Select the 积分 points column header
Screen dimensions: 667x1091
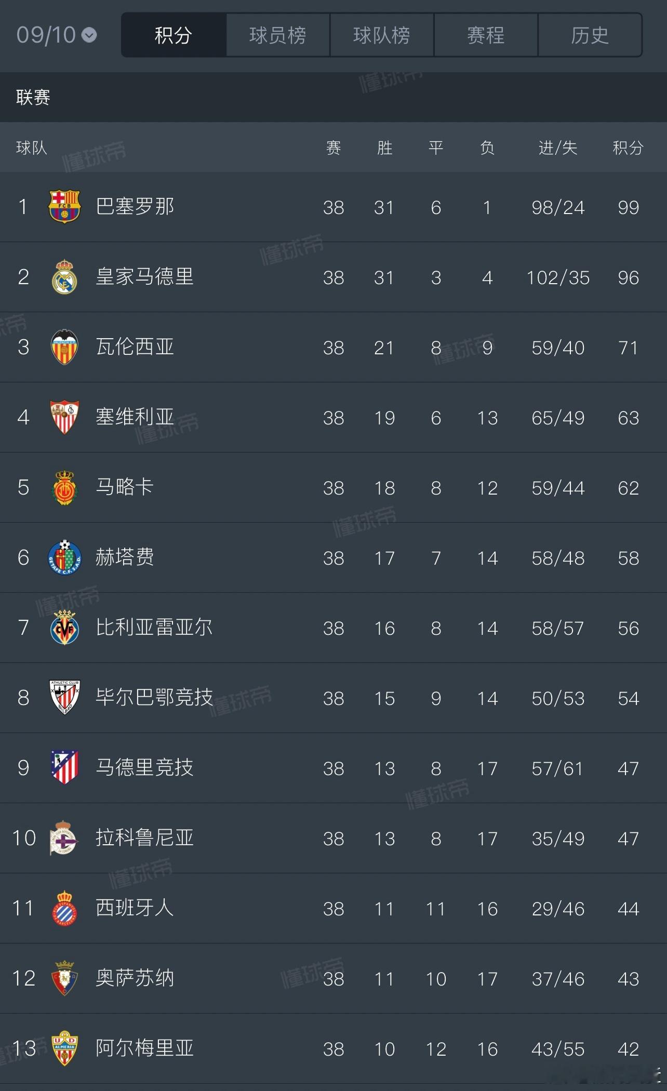pyautogui.click(x=628, y=148)
